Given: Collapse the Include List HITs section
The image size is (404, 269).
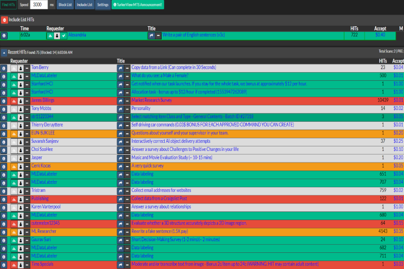Looking at the screenshot, I should (4, 20).
